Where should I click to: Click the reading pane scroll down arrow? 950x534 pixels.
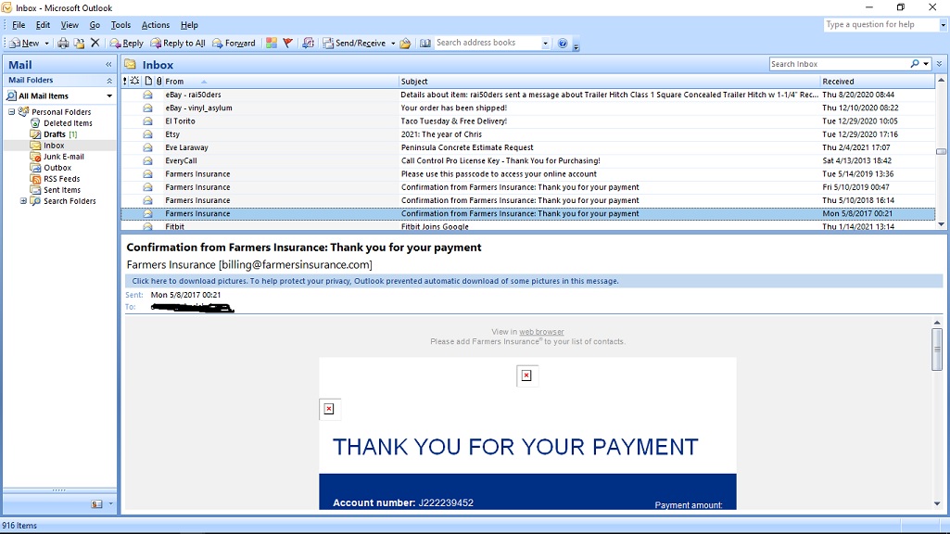coord(937,503)
